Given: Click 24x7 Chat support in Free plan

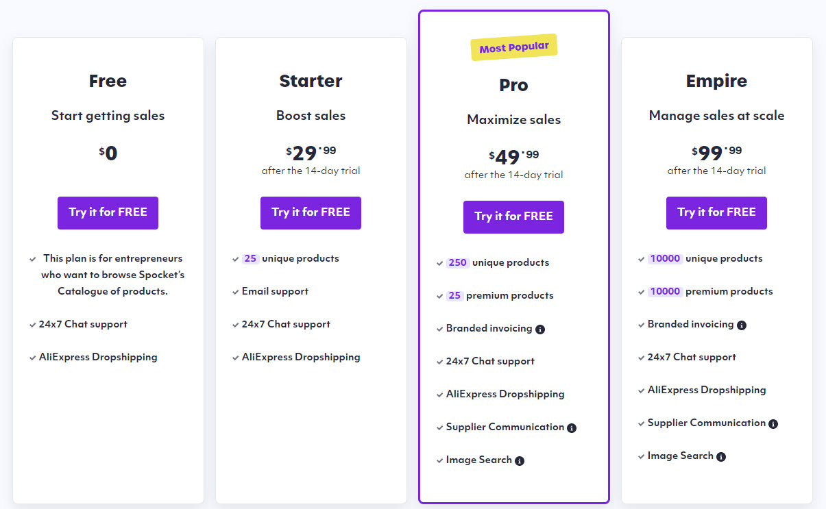Looking at the screenshot, I should [x=83, y=325].
